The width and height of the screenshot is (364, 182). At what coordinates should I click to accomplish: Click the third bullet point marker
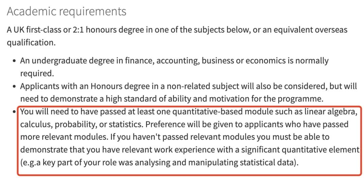pyautogui.click(x=14, y=112)
